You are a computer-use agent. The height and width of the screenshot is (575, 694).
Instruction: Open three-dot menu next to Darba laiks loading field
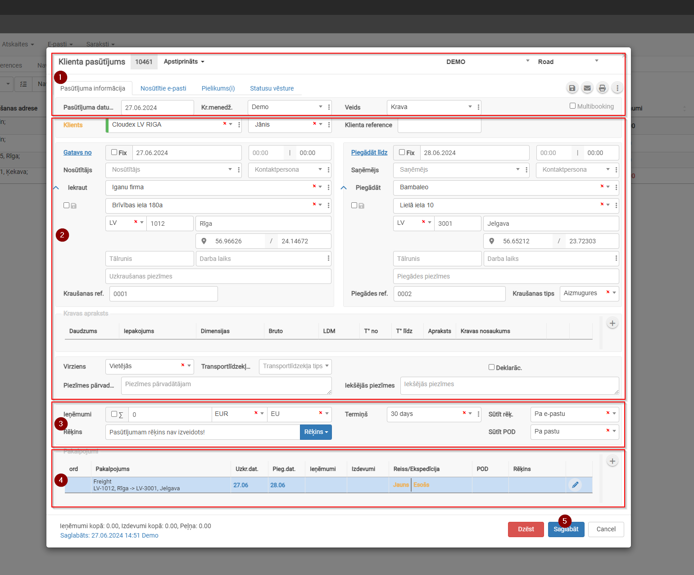point(328,258)
